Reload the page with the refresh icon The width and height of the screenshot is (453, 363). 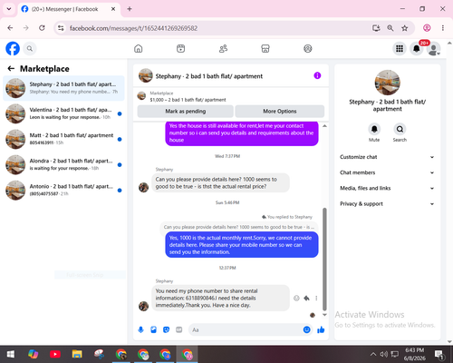[x=42, y=28]
